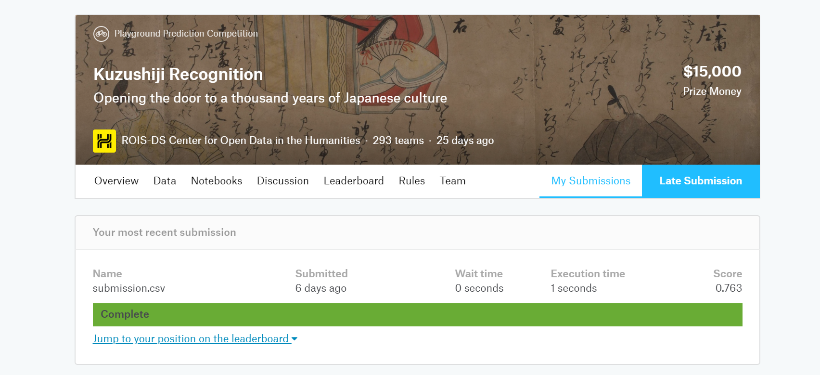Click the submission.csv file name

click(x=129, y=288)
